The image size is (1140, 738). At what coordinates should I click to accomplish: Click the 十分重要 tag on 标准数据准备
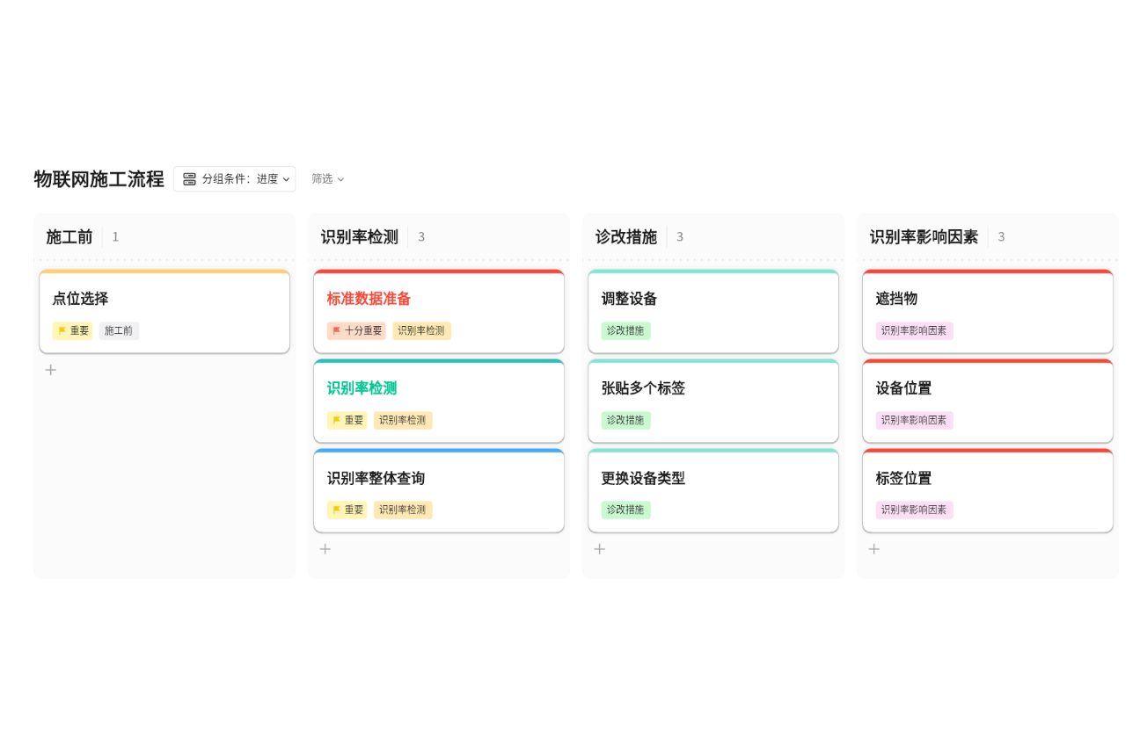[x=356, y=331]
